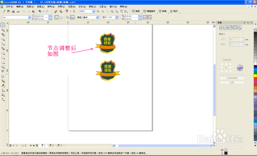Open the A4 paper size dropdown

click(29, 17)
